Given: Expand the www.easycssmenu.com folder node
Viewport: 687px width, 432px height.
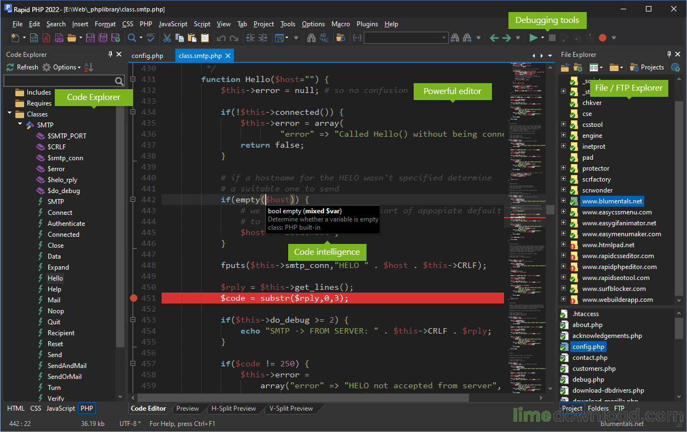Looking at the screenshot, I should (x=563, y=212).
